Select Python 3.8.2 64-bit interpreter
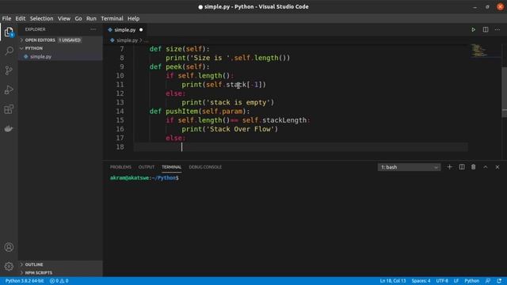The height and width of the screenshot is (285, 507). coord(25,281)
